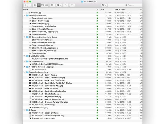This screenshot has height=124, width=165.
Task: Open the Dropbox toolbar menu
Action: click(104, 5)
